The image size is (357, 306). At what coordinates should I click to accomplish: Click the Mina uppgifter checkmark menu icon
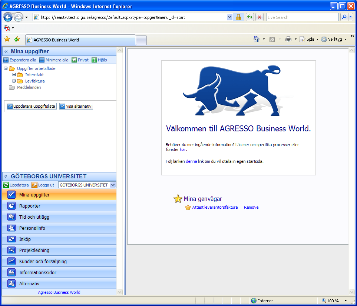[11, 195]
